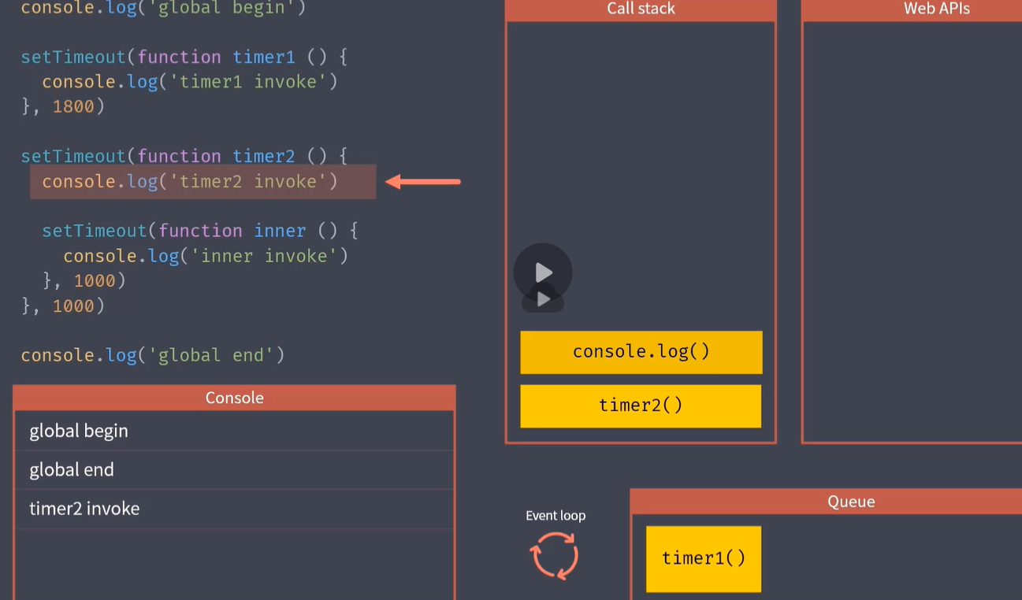Screen dimensions: 1022x600
Task: Click the large round play button
Action: [543, 272]
